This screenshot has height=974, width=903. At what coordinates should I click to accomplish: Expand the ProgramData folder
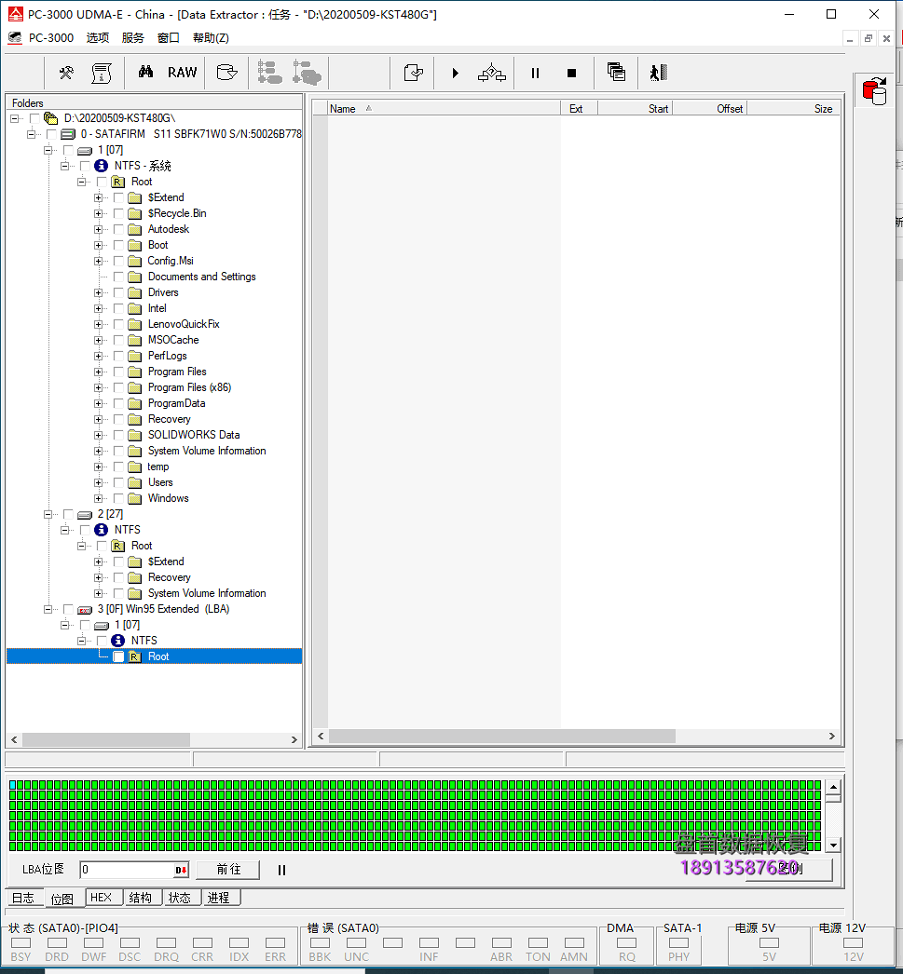point(98,403)
